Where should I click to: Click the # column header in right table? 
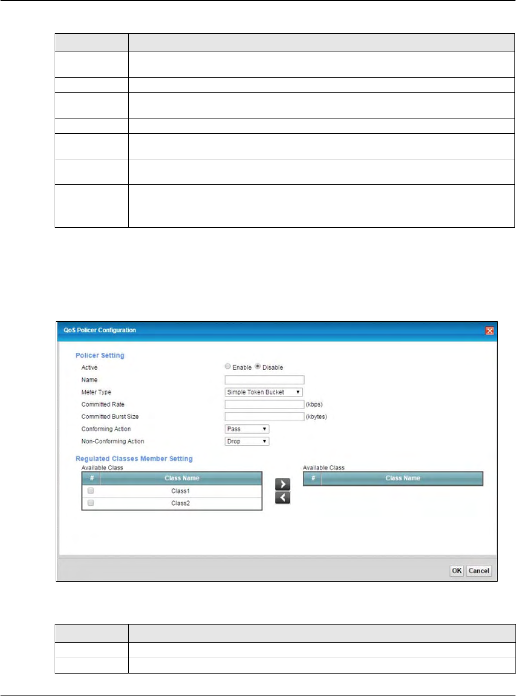[313, 478]
